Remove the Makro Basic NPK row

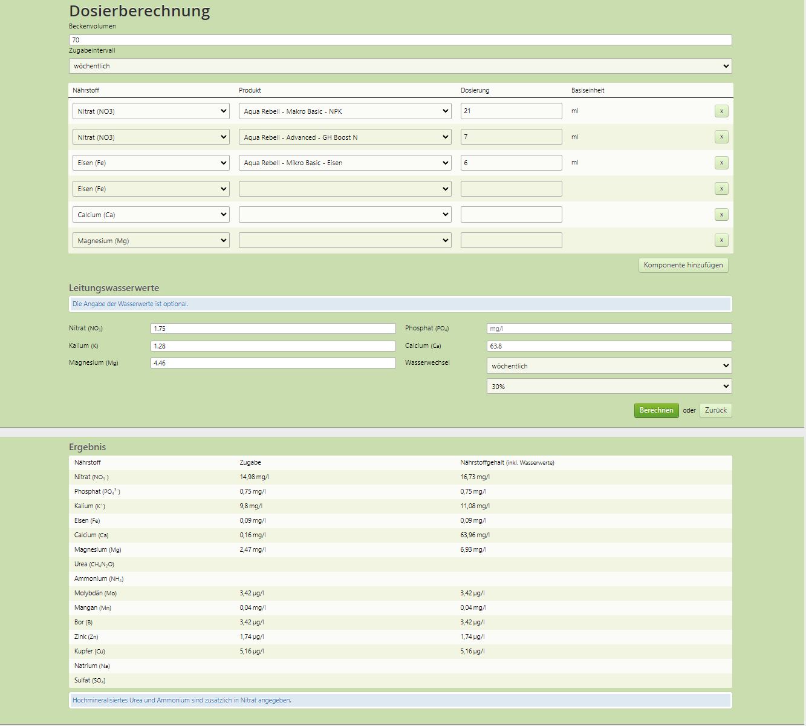point(721,111)
